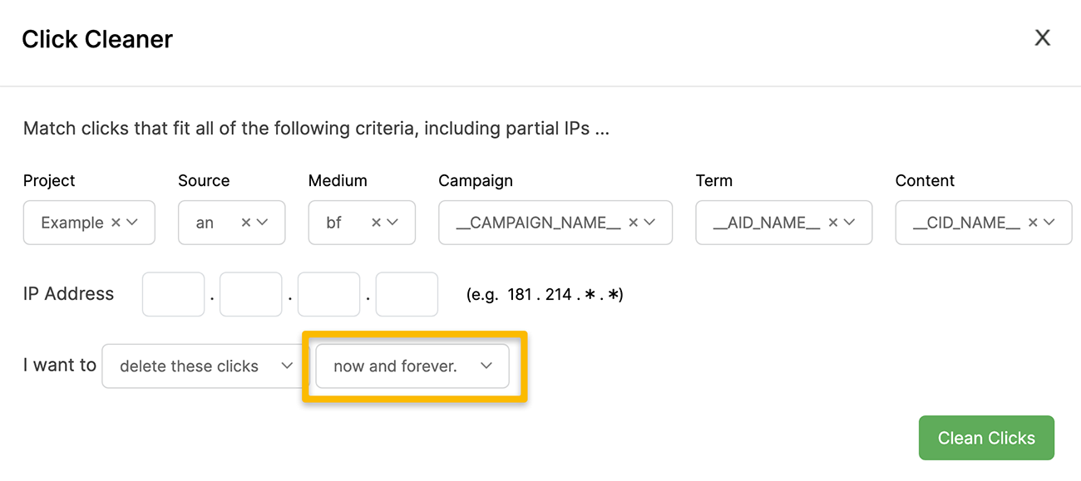Expand the Term dropdown chevron
The width and height of the screenshot is (1081, 481).
(x=849, y=223)
